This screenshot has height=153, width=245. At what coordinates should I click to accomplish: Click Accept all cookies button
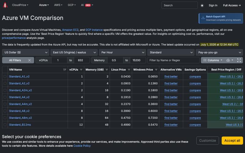tap(232, 140)
